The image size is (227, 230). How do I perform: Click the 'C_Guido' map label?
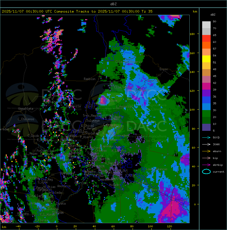click(x=33, y=136)
